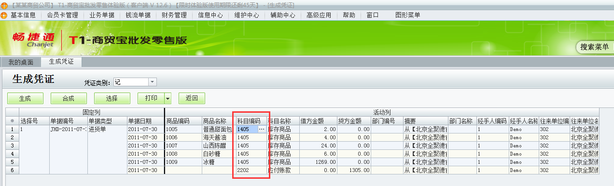
Task: Click the 部门编号 column header
Action: [x=387, y=120]
